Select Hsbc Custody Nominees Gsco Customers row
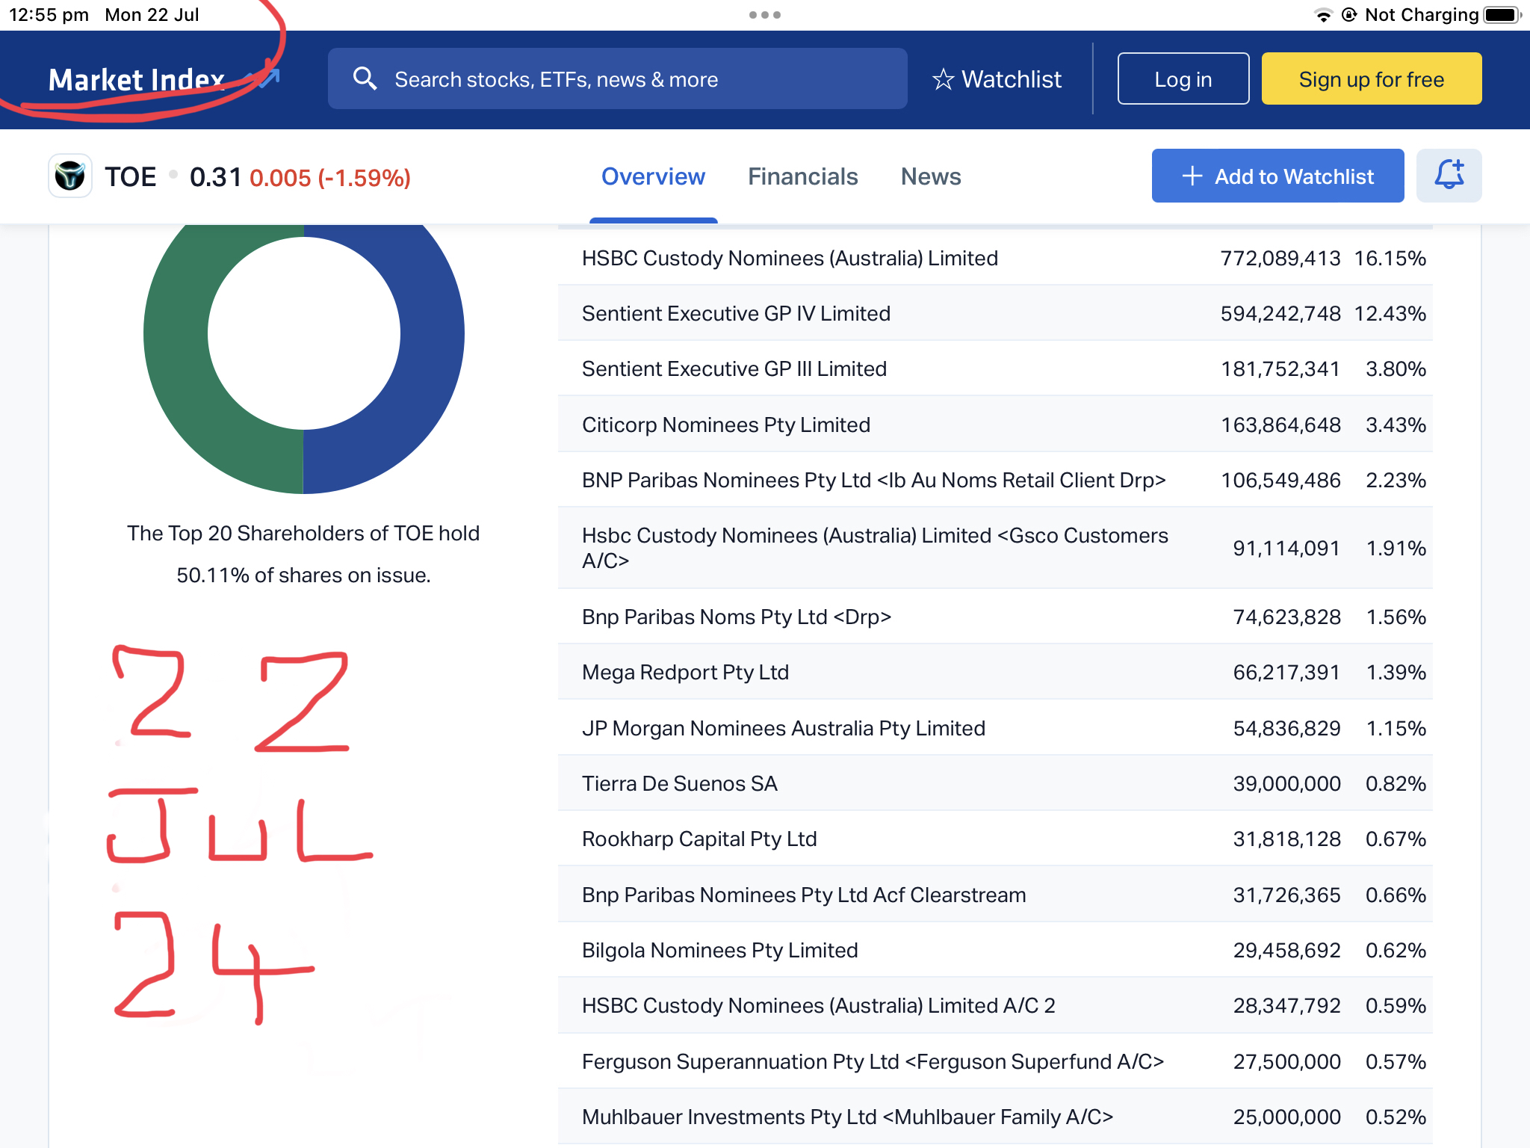 (995, 548)
